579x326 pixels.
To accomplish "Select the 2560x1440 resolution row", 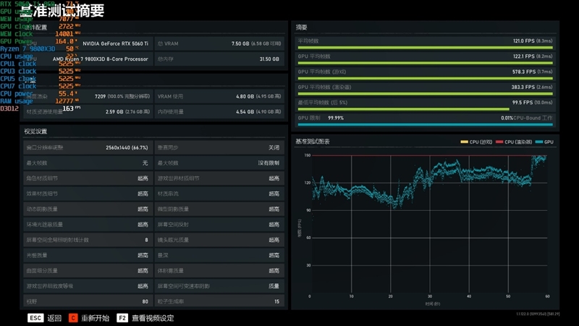I will (x=86, y=148).
